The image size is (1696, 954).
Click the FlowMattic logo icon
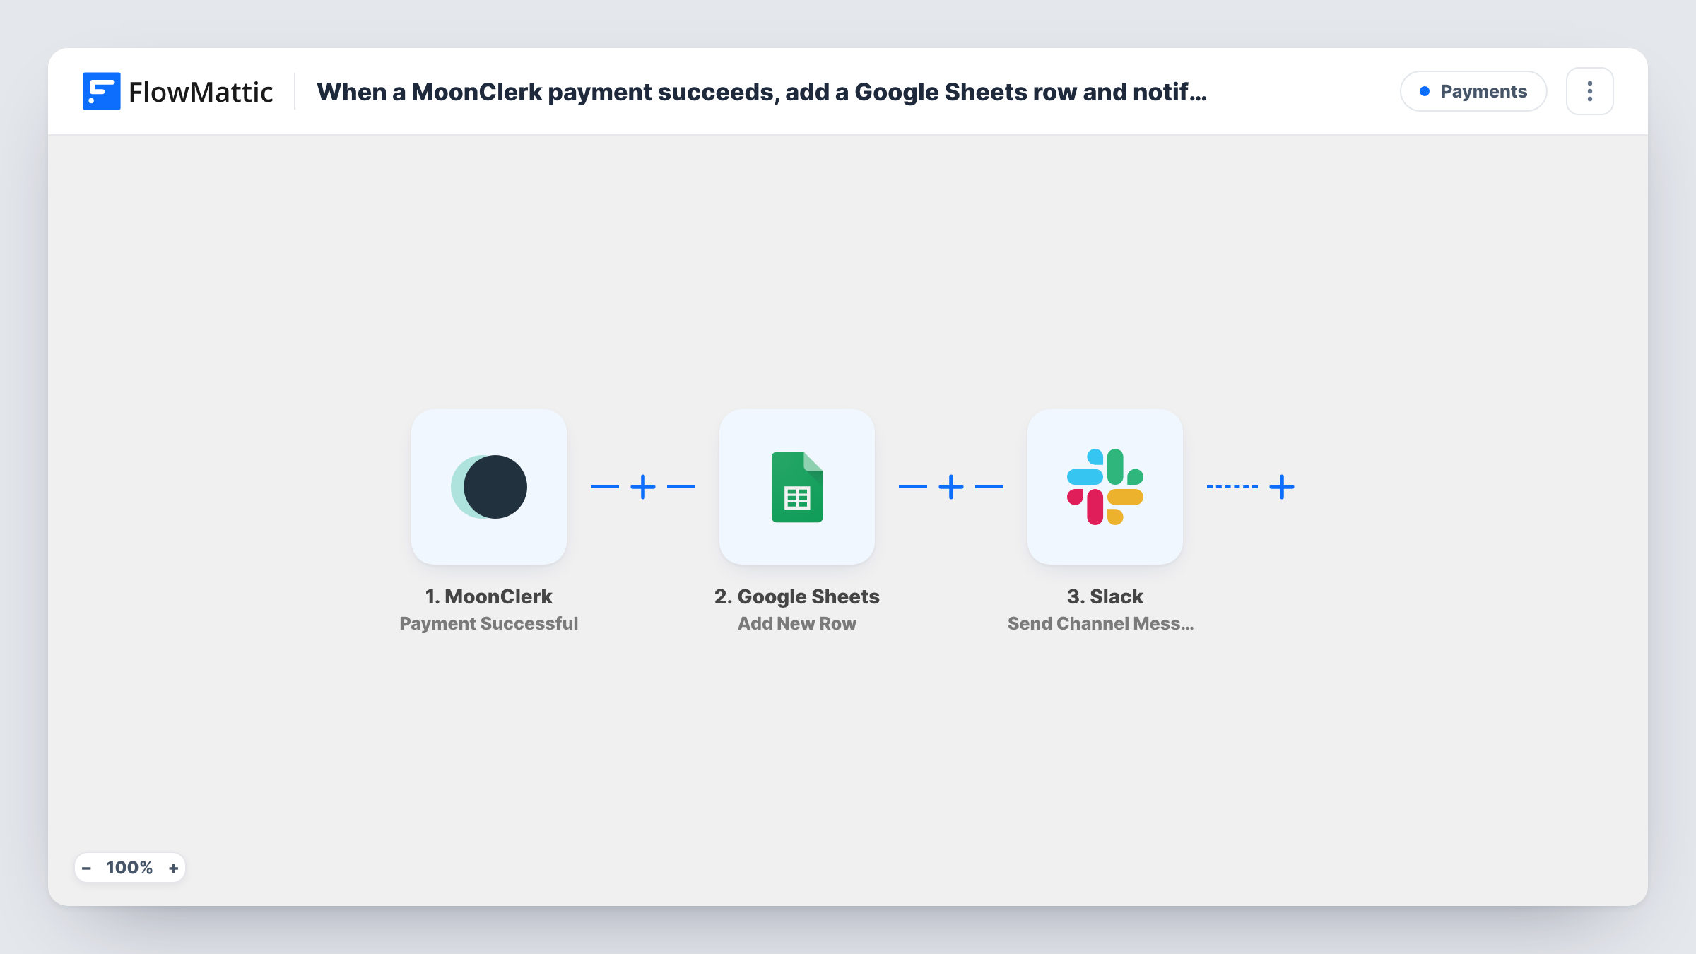(x=102, y=91)
